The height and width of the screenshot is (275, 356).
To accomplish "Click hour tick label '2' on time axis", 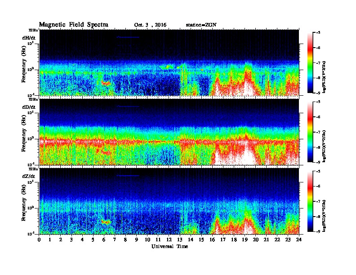I will pyautogui.click(x=61, y=240).
